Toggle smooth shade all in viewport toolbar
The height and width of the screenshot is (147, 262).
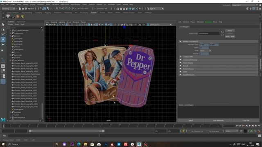[89, 24]
